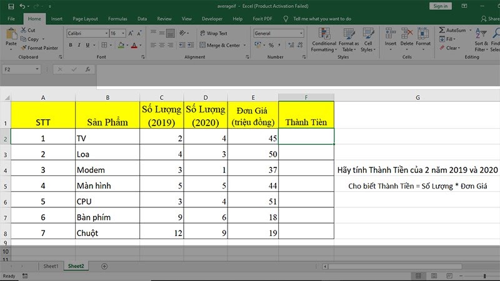Click Accounting Number Format icon
The width and height of the screenshot is (500, 281).
pos(257,45)
